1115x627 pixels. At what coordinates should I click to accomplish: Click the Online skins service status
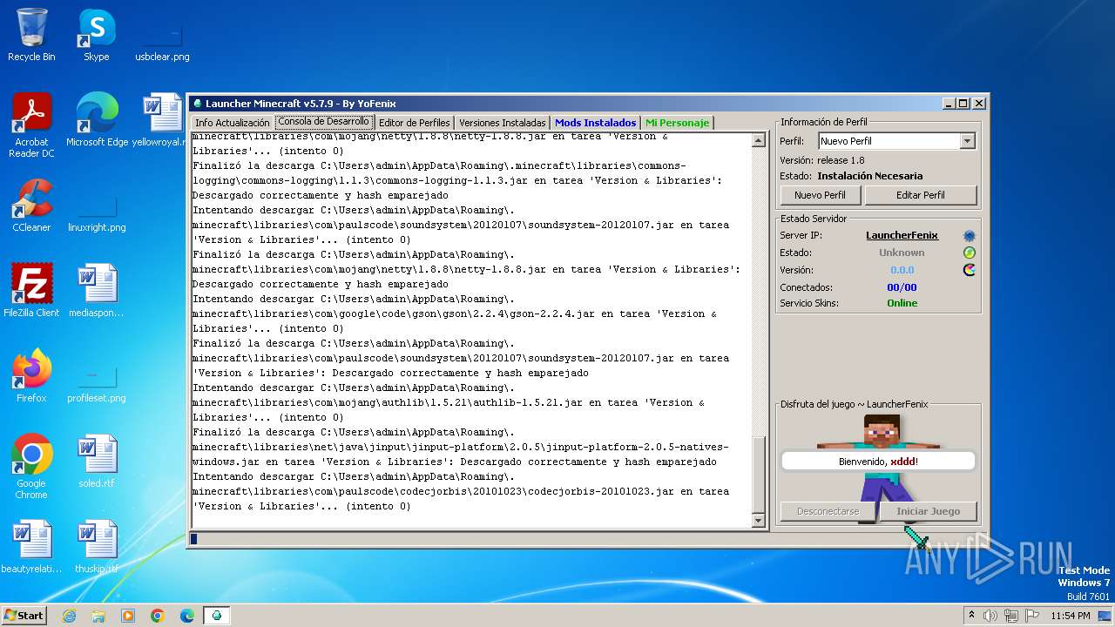coord(902,303)
